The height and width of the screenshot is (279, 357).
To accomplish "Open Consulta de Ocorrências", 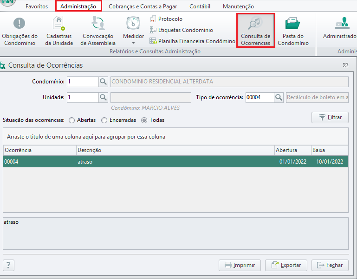I will click(256, 31).
